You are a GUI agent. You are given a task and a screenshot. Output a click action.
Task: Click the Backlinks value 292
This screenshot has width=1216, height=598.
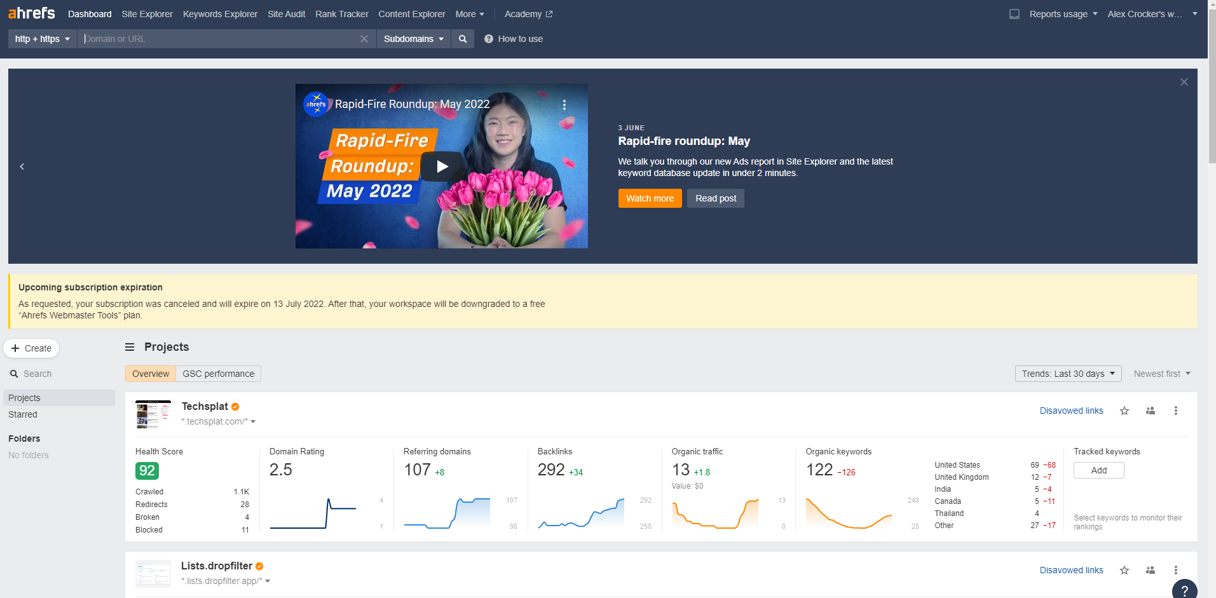click(x=551, y=470)
